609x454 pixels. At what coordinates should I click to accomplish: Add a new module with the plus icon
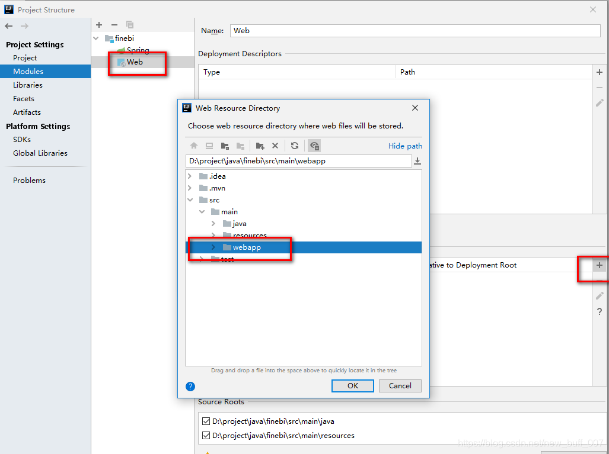[x=98, y=25]
